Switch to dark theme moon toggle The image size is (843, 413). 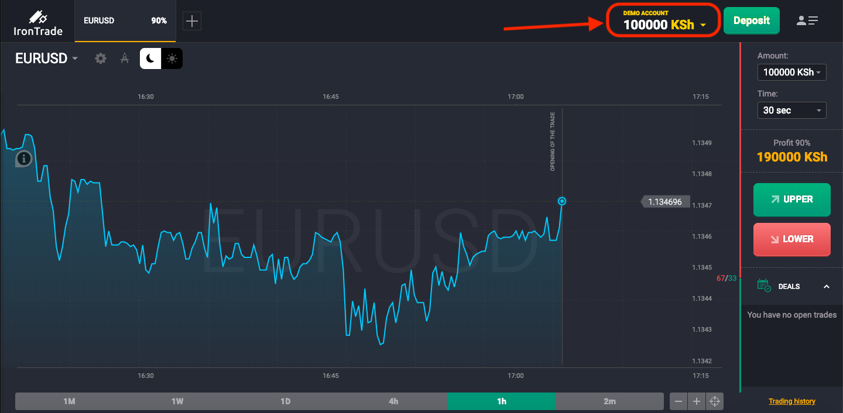[x=150, y=58]
